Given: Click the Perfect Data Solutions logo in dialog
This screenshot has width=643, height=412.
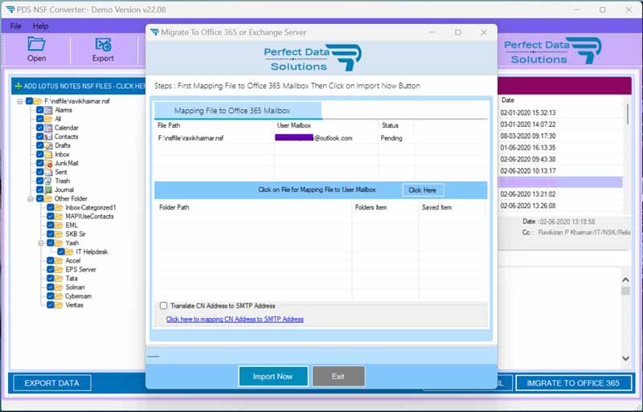Looking at the screenshot, I should (313, 57).
